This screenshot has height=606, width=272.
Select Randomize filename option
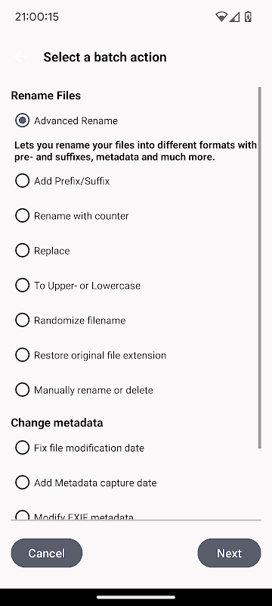70,320
